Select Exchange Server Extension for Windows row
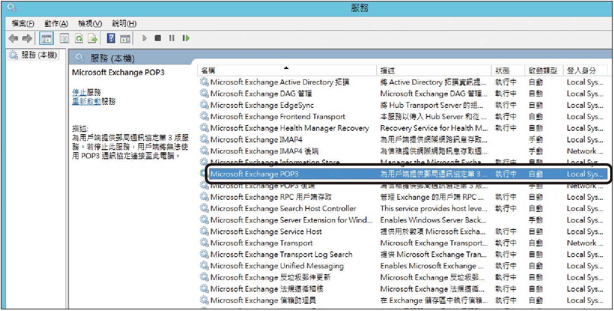 click(x=404, y=220)
